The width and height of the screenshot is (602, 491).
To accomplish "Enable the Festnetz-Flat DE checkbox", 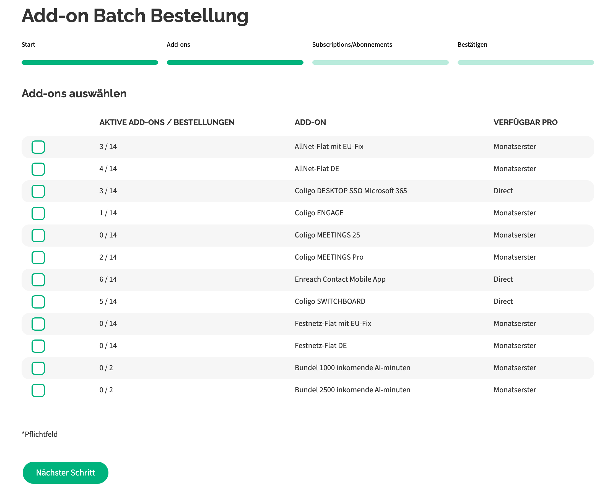I will click(38, 346).
